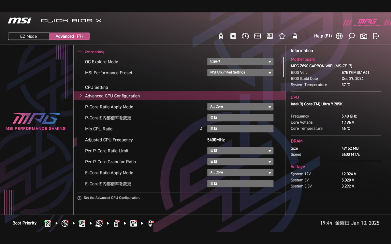Click the date and time 19:44 display
This screenshot has width=391, height=244.
tap(350, 223)
